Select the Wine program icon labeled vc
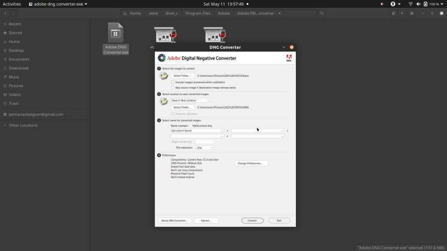 coord(165,35)
